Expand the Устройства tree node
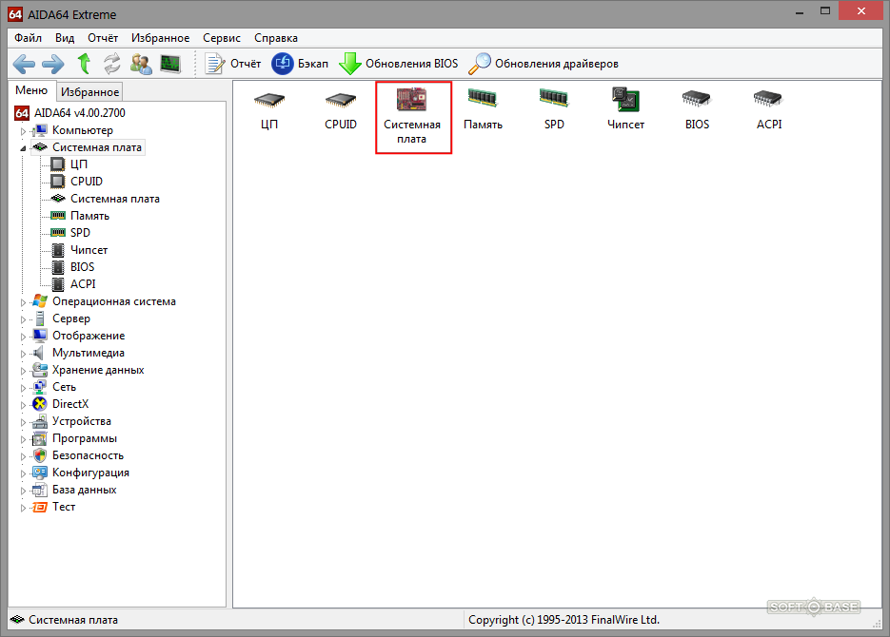 [23, 422]
